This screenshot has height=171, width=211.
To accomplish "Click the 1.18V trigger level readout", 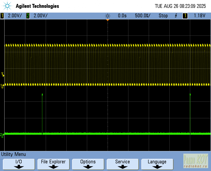I will (x=200, y=16).
